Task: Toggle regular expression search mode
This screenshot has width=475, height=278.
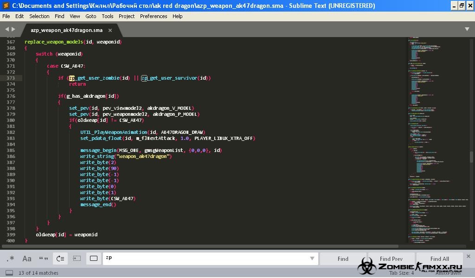Action: click(x=11, y=259)
